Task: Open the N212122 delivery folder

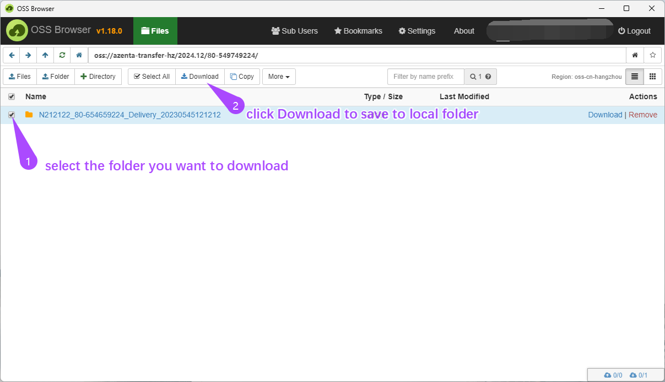Action: point(129,115)
